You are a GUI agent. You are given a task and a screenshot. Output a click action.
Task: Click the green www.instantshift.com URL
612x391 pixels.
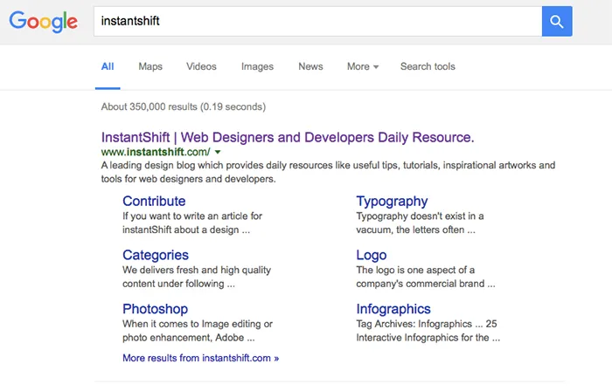[156, 152]
